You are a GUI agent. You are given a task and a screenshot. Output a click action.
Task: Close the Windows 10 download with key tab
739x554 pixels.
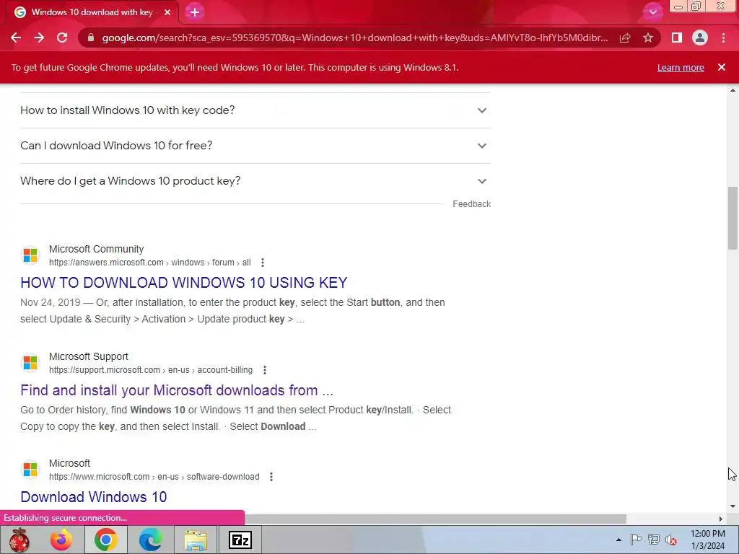(167, 12)
